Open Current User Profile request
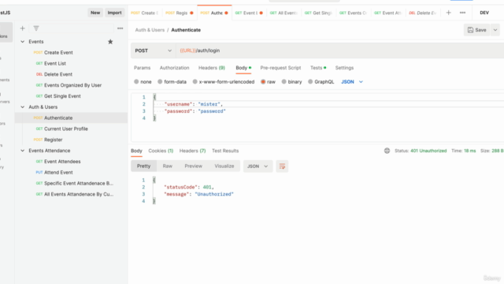This screenshot has height=284, width=504. (65, 129)
